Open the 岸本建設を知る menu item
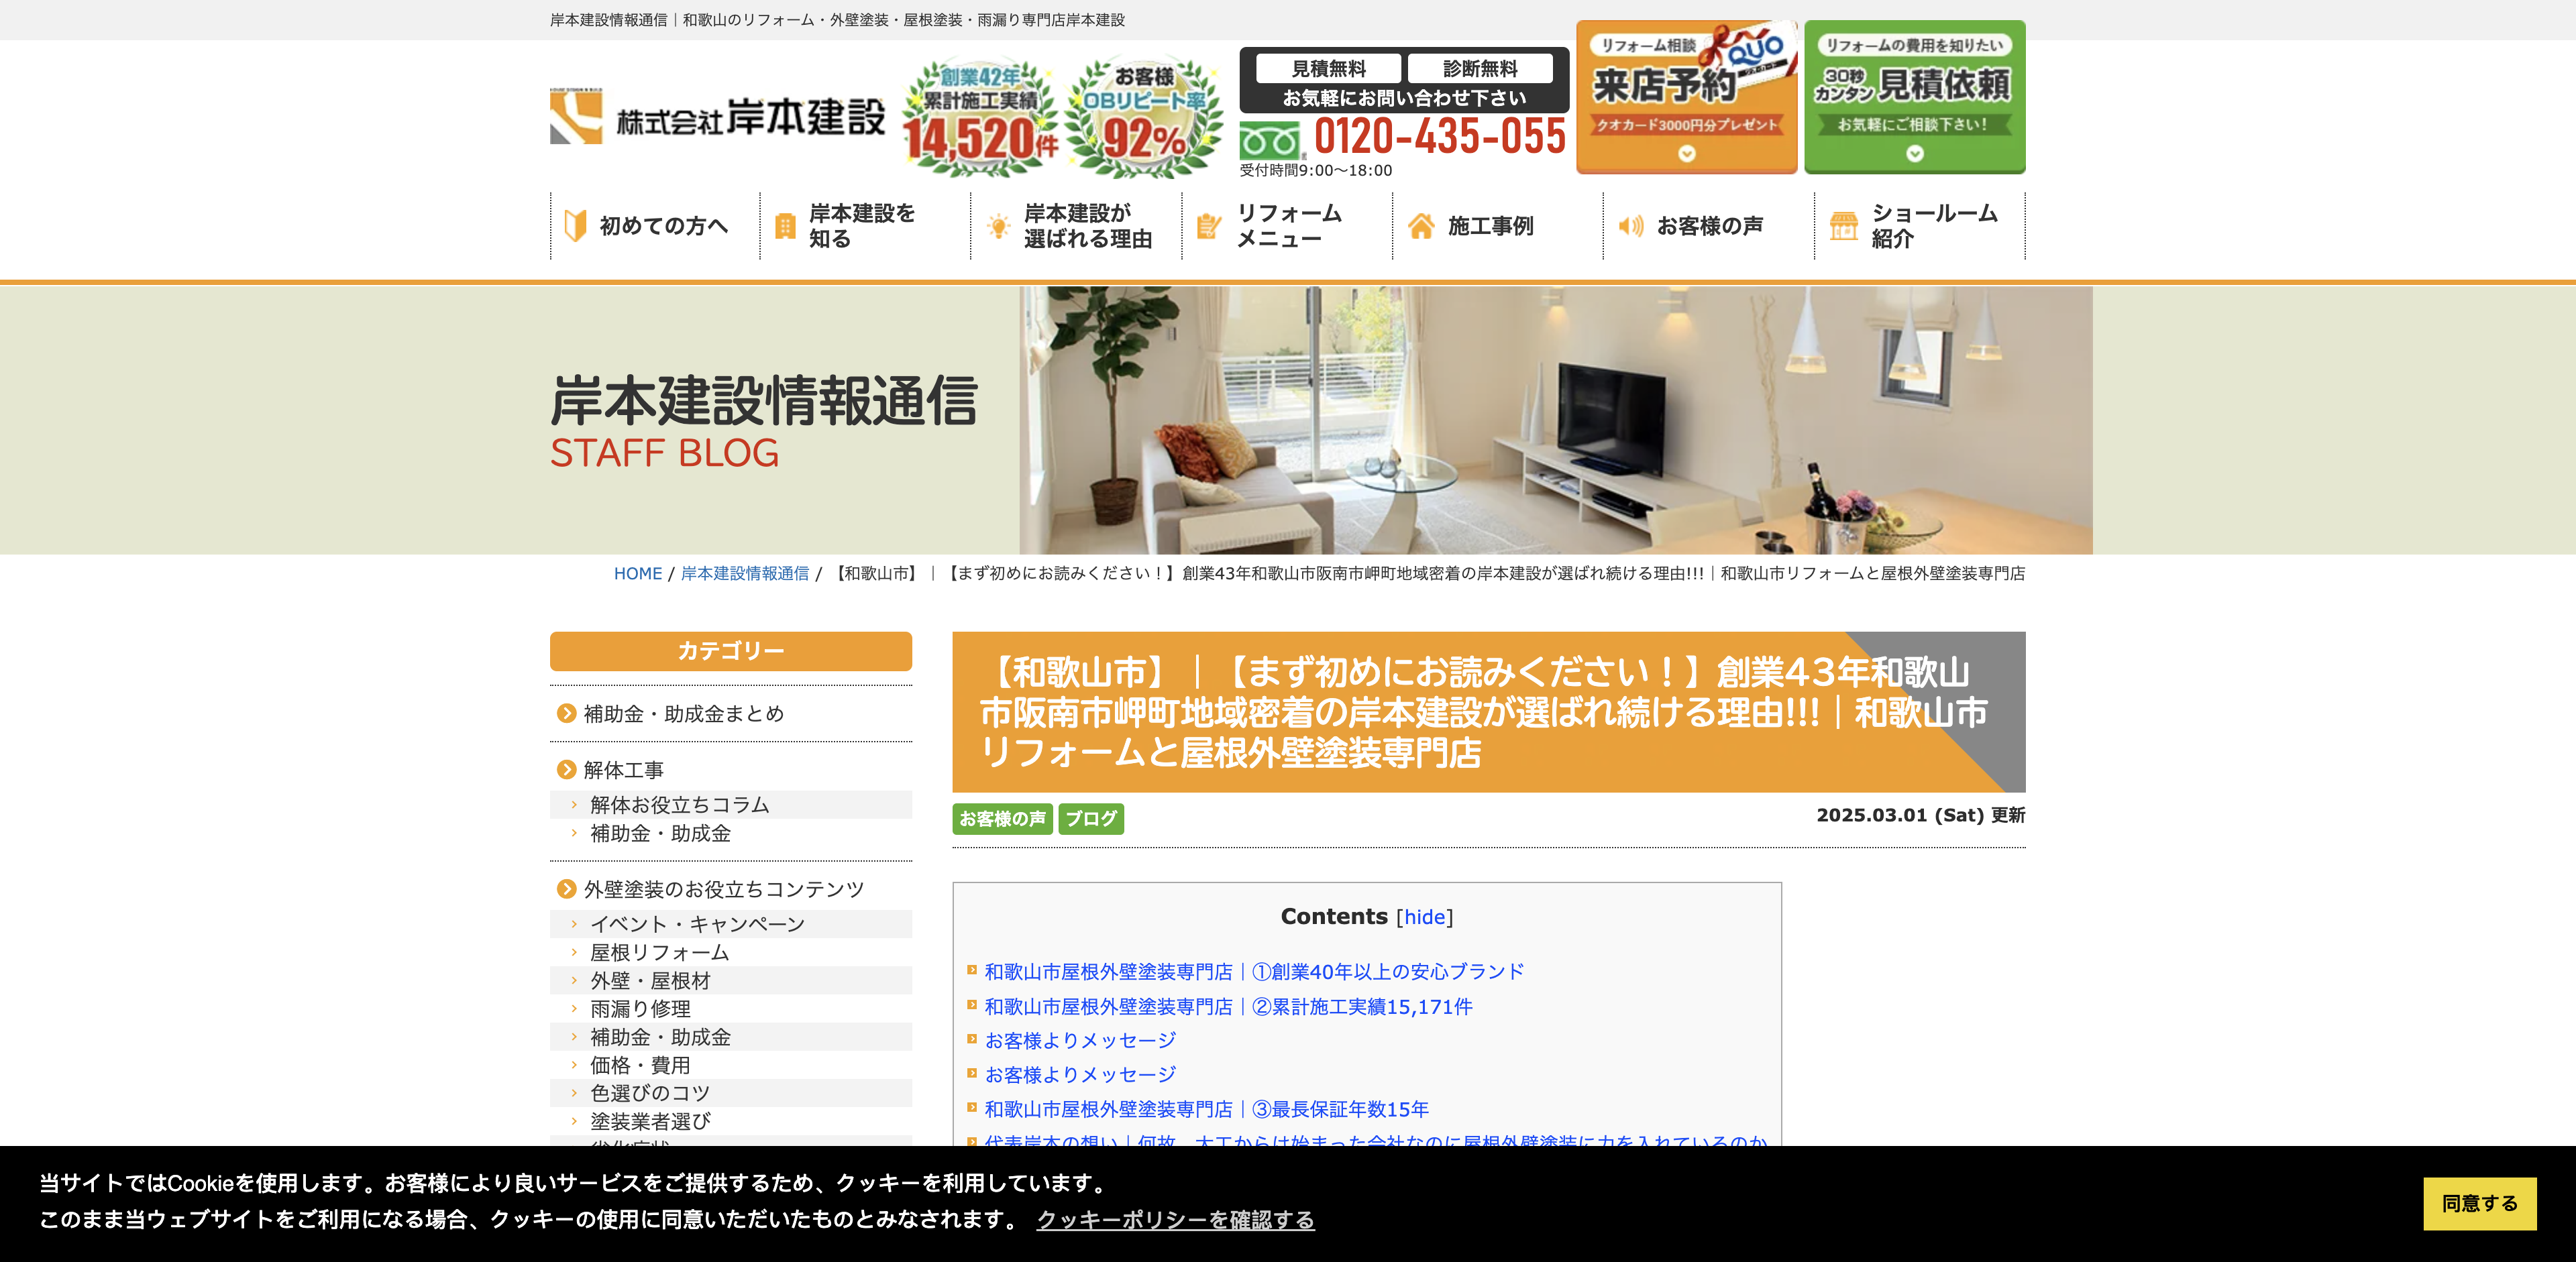 [865, 226]
